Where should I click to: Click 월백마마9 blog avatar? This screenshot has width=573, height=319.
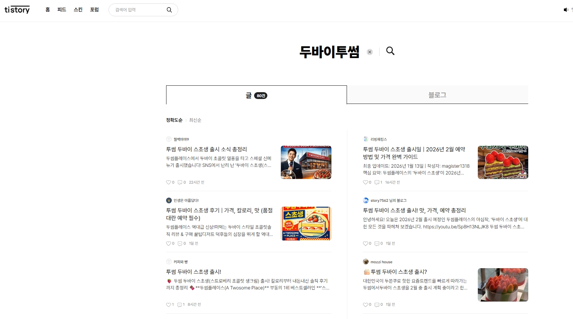(169, 139)
